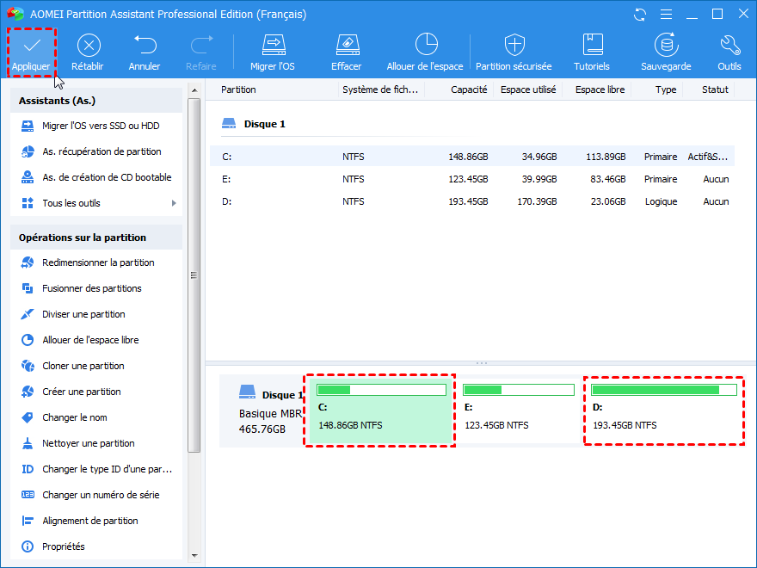The height and width of the screenshot is (568, 757).
Task: Click the refresh icon in title bar
Action: (640, 15)
